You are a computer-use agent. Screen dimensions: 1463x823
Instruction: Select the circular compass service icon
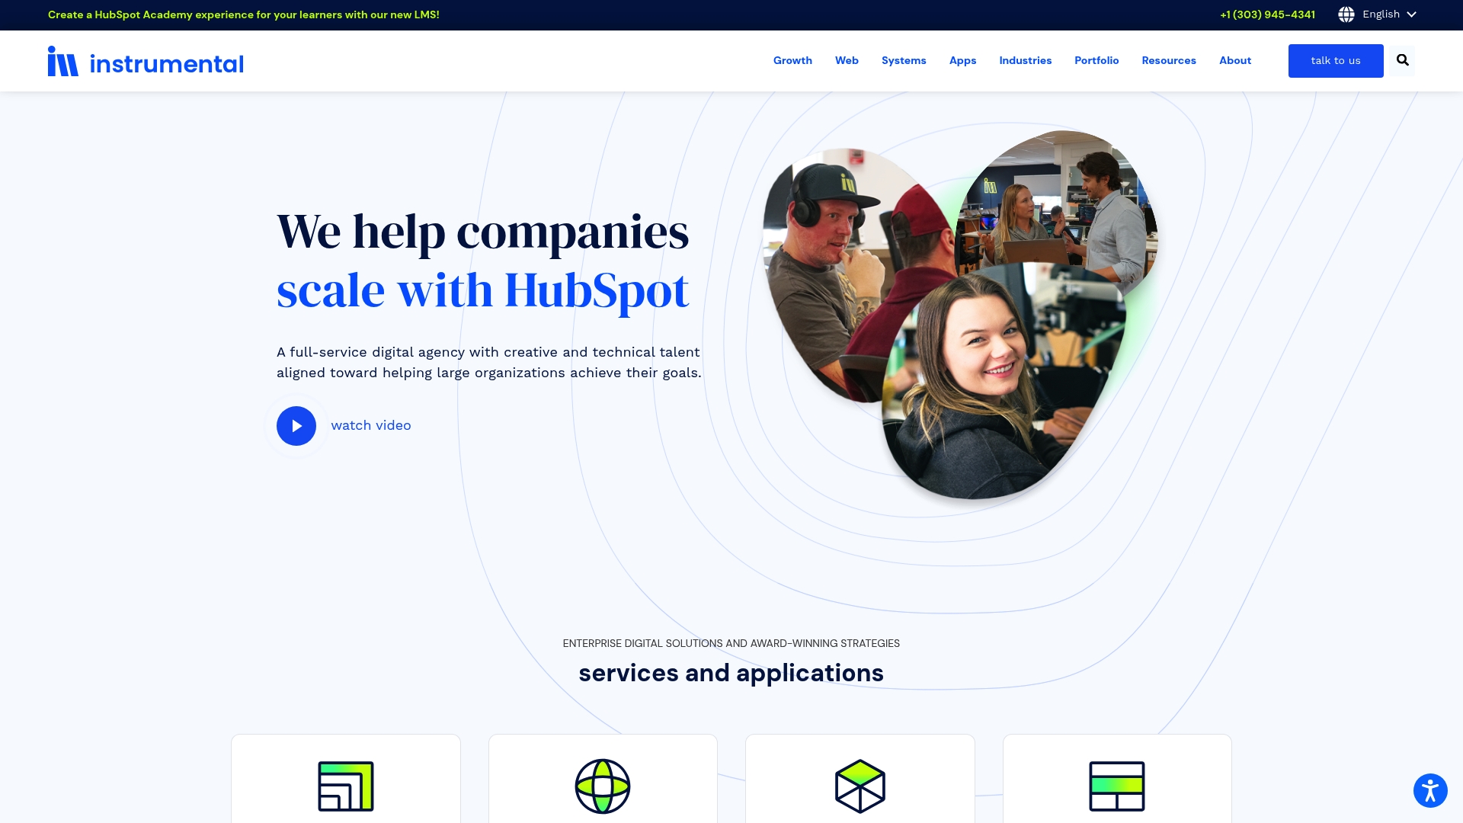click(603, 786)
